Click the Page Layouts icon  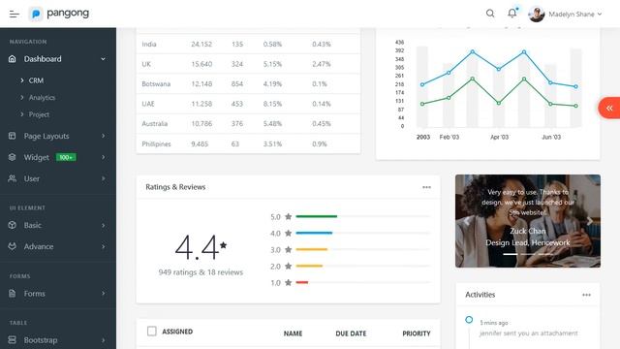pos(13,136)
